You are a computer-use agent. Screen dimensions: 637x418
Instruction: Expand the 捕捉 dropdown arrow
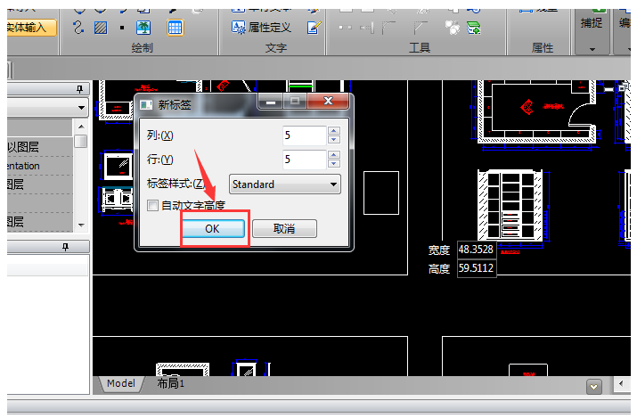(592, 49)
